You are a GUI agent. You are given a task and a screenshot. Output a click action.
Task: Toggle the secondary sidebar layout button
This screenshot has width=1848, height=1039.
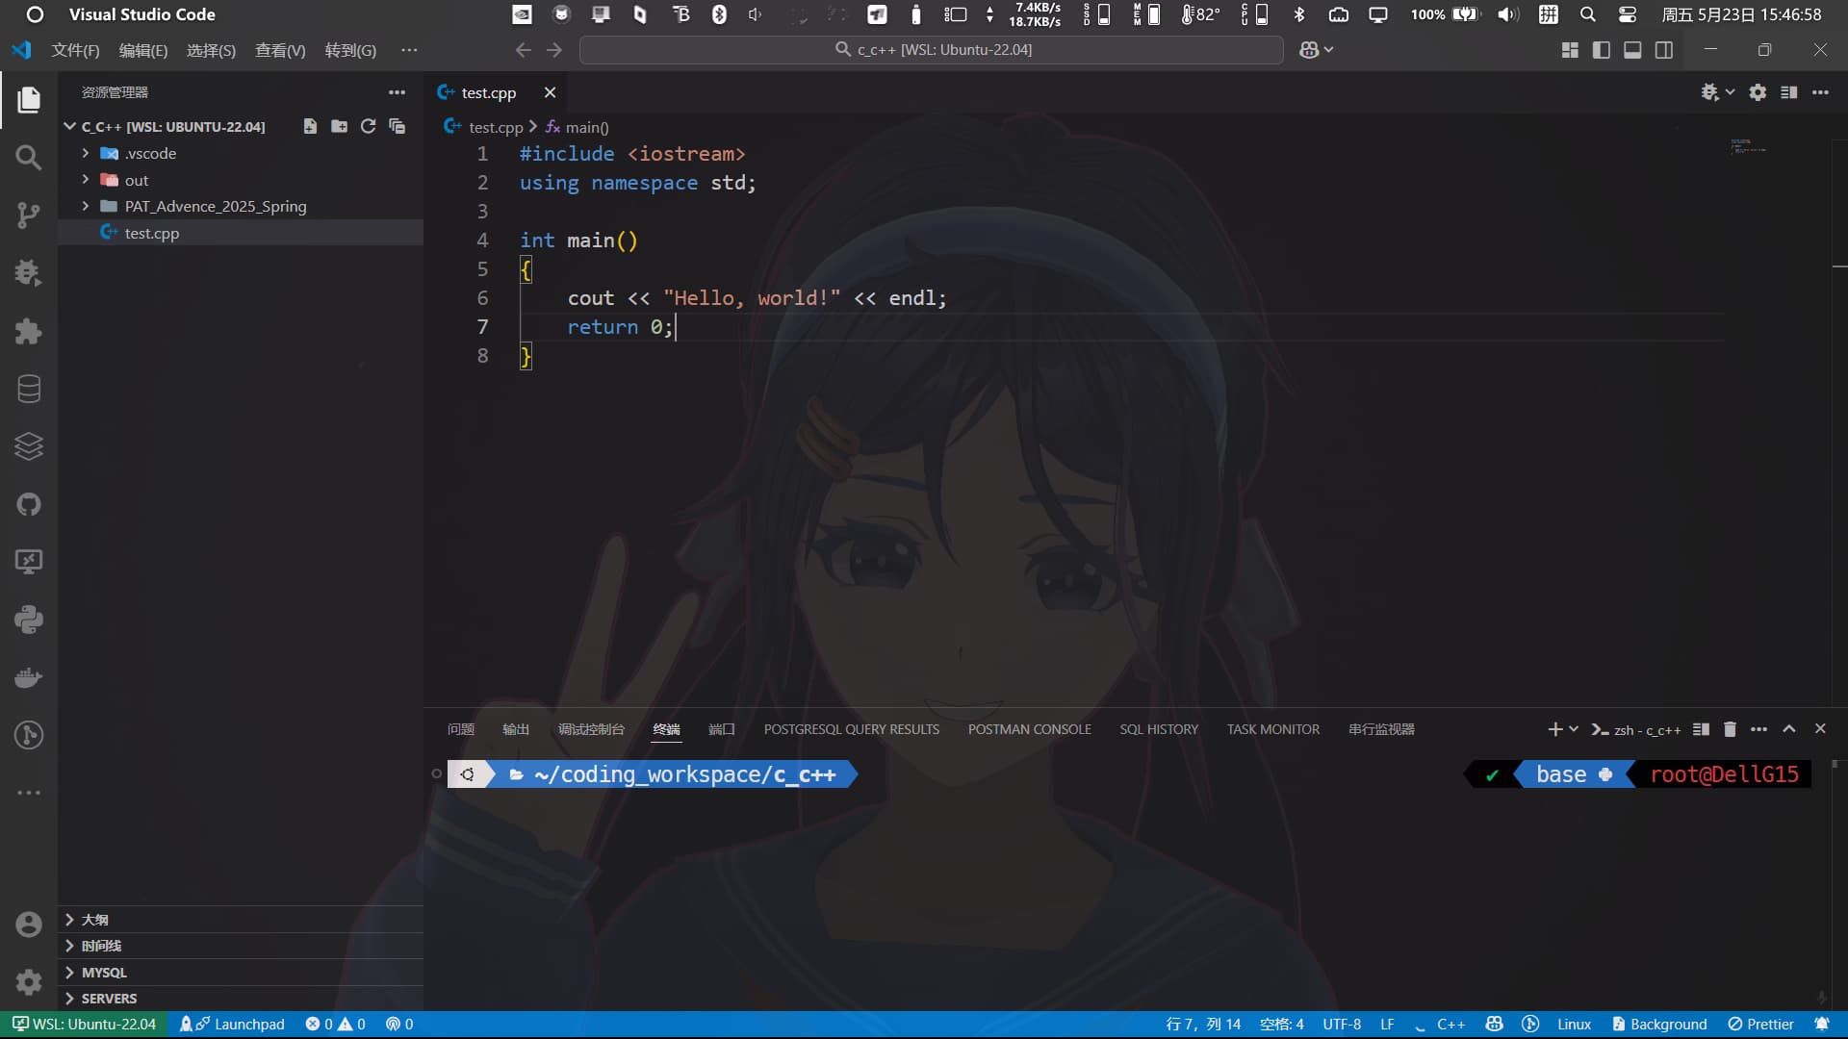1664,50
